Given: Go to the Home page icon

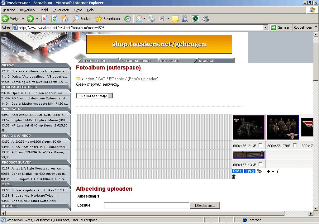Looking at the screenshot, I should pyautogui.click(x=64, y=19).
